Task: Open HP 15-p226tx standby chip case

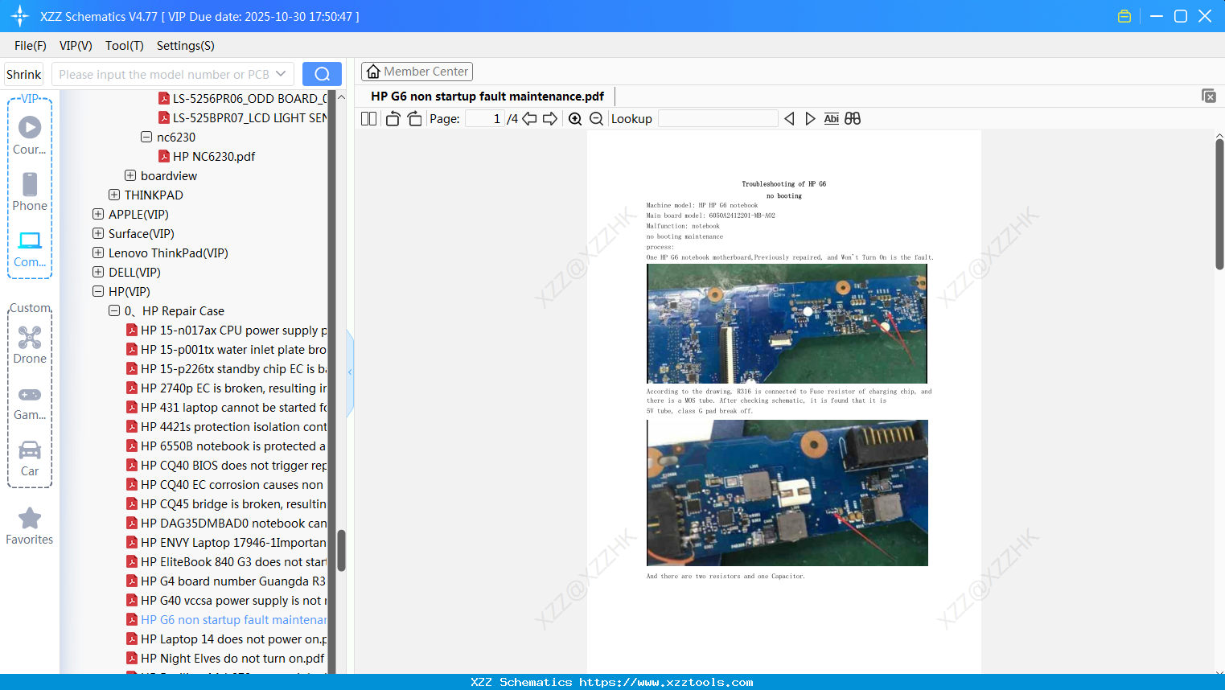Action: pyautogui.click(x=226, y=369)
